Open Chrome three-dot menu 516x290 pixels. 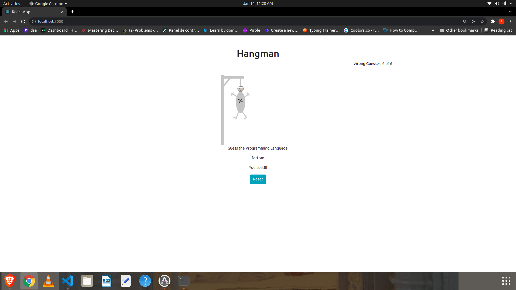point(510,21)
